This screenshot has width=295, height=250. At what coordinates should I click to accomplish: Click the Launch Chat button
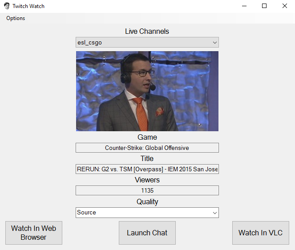point(147,233)
